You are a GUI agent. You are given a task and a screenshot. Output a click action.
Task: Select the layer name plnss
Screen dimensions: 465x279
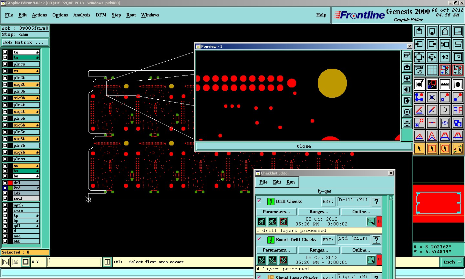pyautogui.click(x=26, y=159)
